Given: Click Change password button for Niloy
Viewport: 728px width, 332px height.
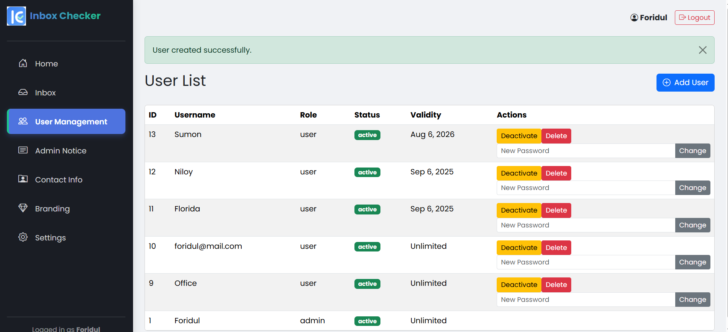Looking at the screenshot, I should [x=692, y=188].
